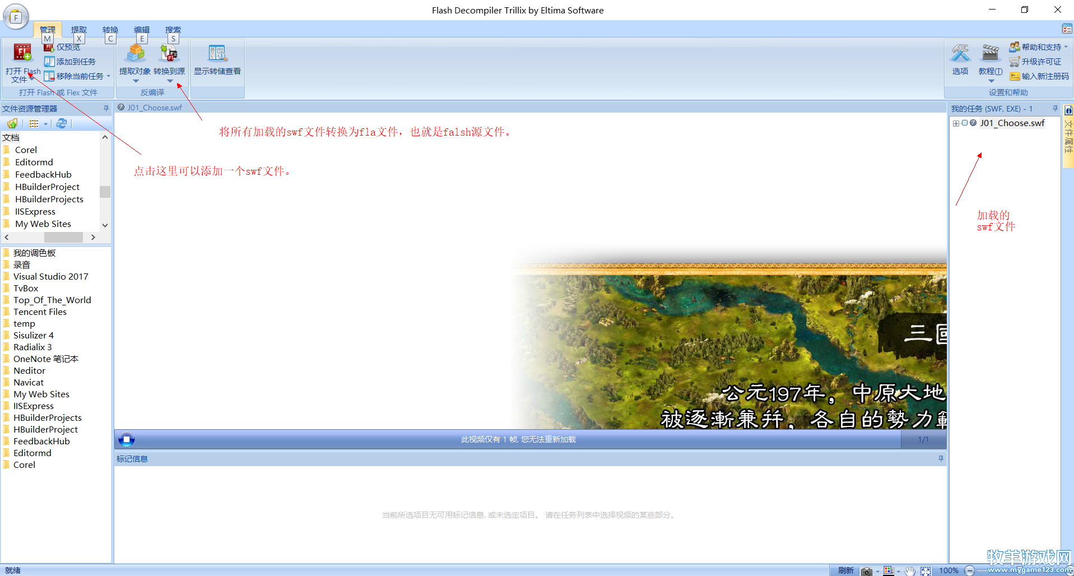Open the view mode dropdown arrow in file explorer
Viewport: 1074px width, 576px height.
pos(45,124)
